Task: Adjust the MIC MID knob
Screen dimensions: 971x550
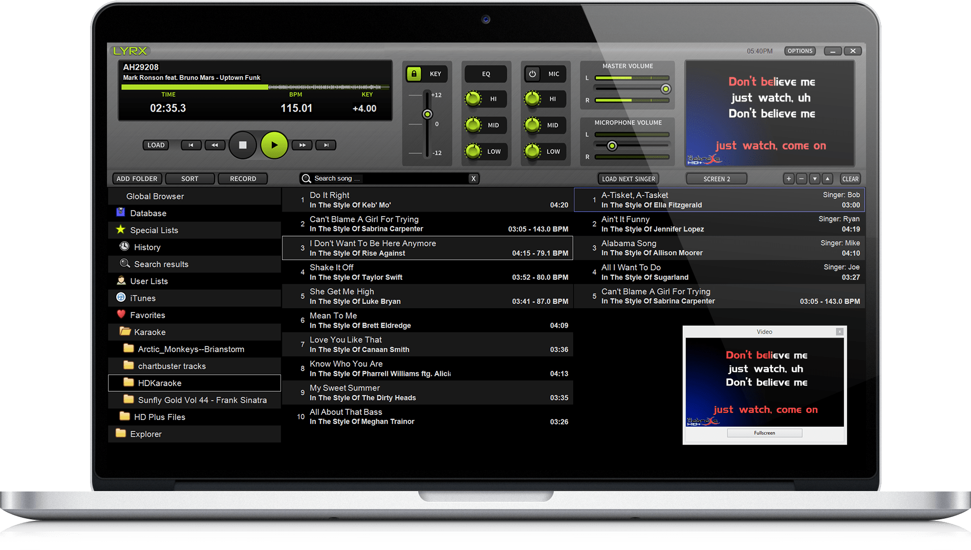Action: click(x=532, y=125)
